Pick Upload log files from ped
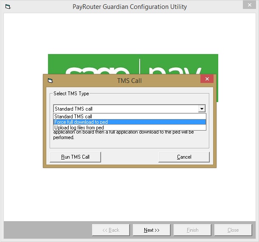Image resolution: width=259 pixels, height=242 pixels. (x=129, y=128)
